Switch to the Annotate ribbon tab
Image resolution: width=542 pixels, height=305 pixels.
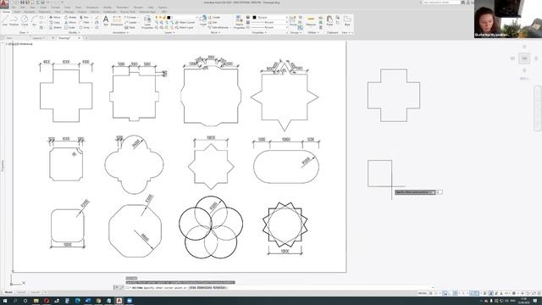pyautogui.click(x=30, y=12)
